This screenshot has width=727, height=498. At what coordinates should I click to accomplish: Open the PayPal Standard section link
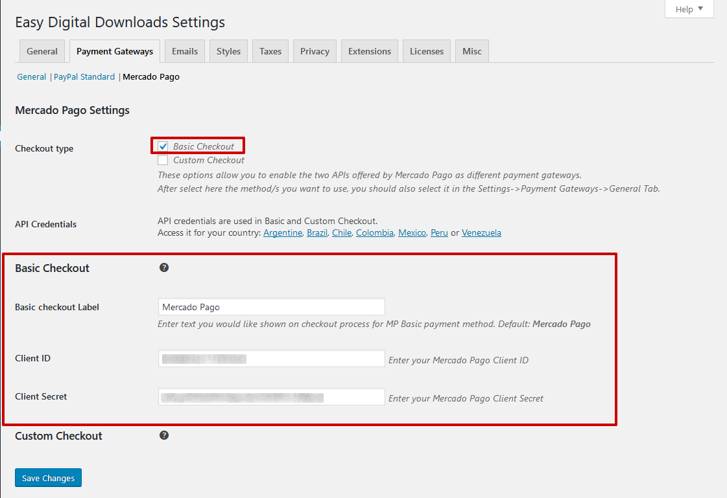tap(84, 77)
